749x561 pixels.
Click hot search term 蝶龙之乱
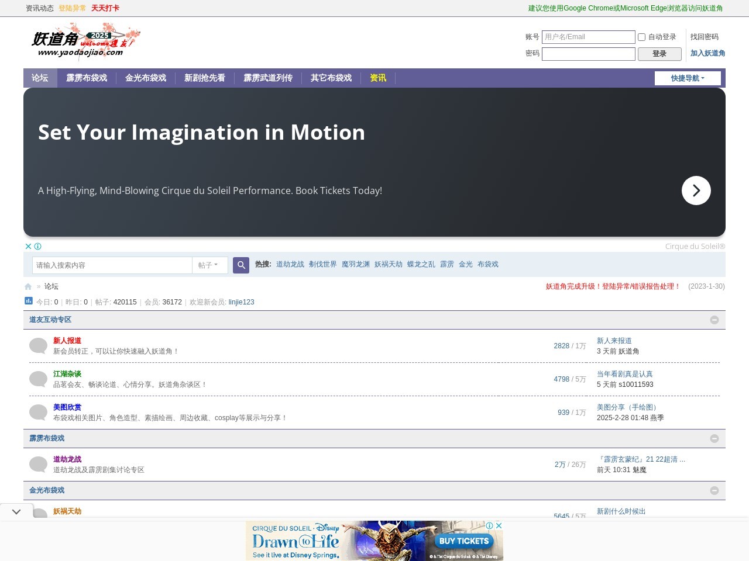[x=421, y=264]
